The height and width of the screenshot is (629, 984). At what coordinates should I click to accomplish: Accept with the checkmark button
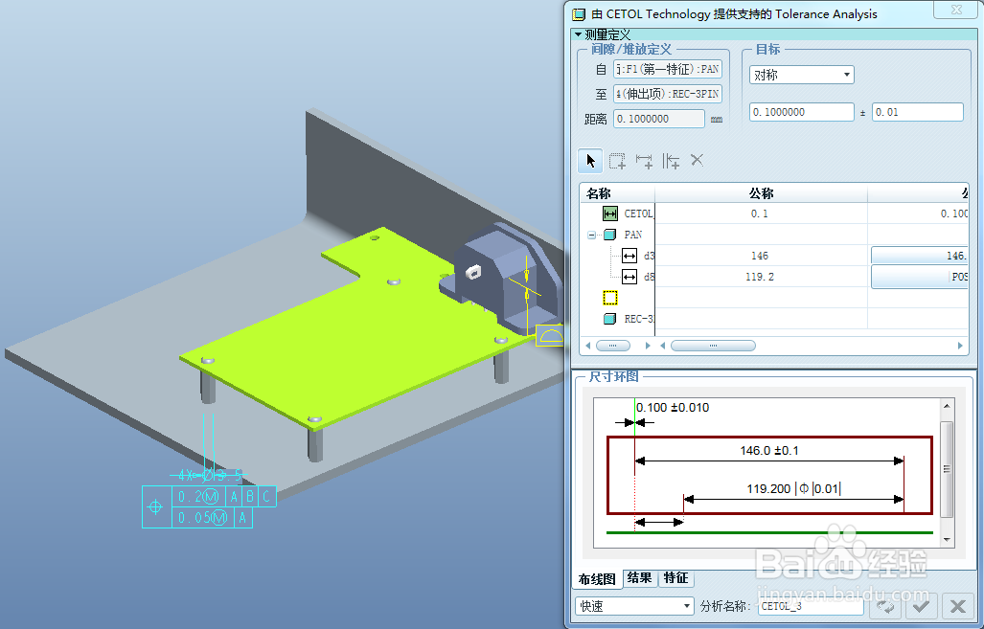click(922, 606)
